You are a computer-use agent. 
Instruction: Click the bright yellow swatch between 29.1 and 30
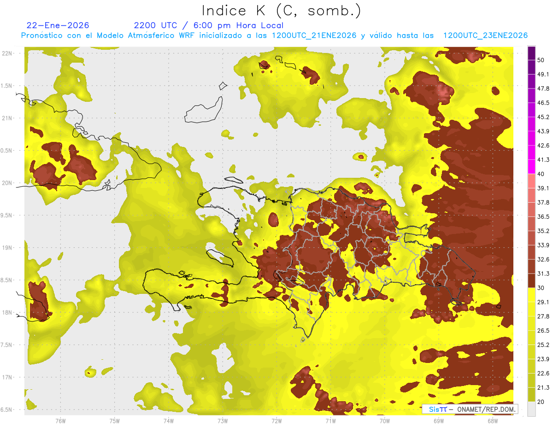[x=531, y=295]
